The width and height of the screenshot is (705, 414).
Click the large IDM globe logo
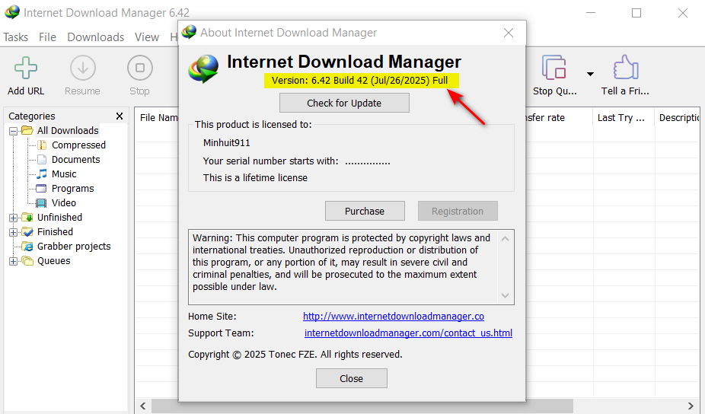click(204, 68)
